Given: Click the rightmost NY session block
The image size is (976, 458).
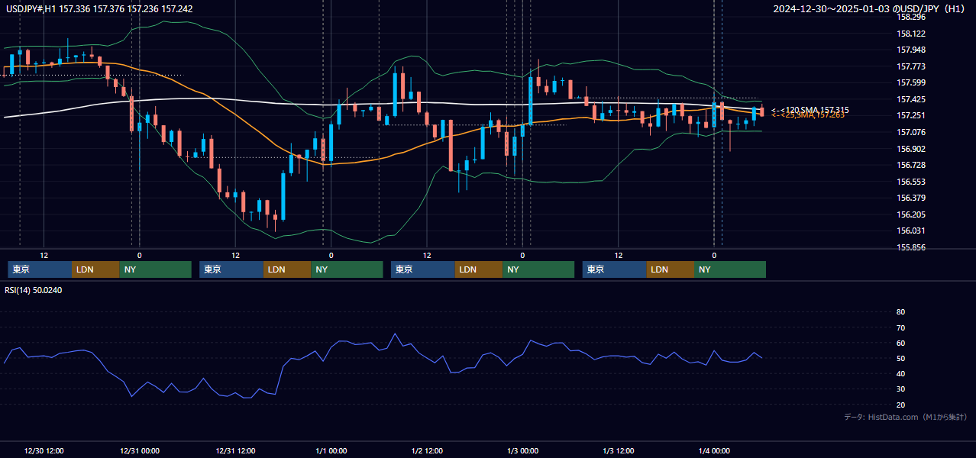Looking at the screenshot, I should pyautogui.click(x=730, y=269).
